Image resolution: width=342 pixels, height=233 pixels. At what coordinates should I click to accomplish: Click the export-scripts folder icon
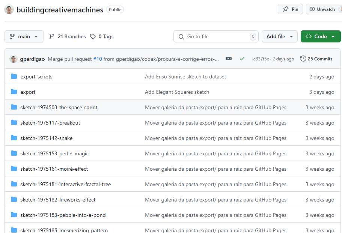pyautogui.click(x=14, y=76)
